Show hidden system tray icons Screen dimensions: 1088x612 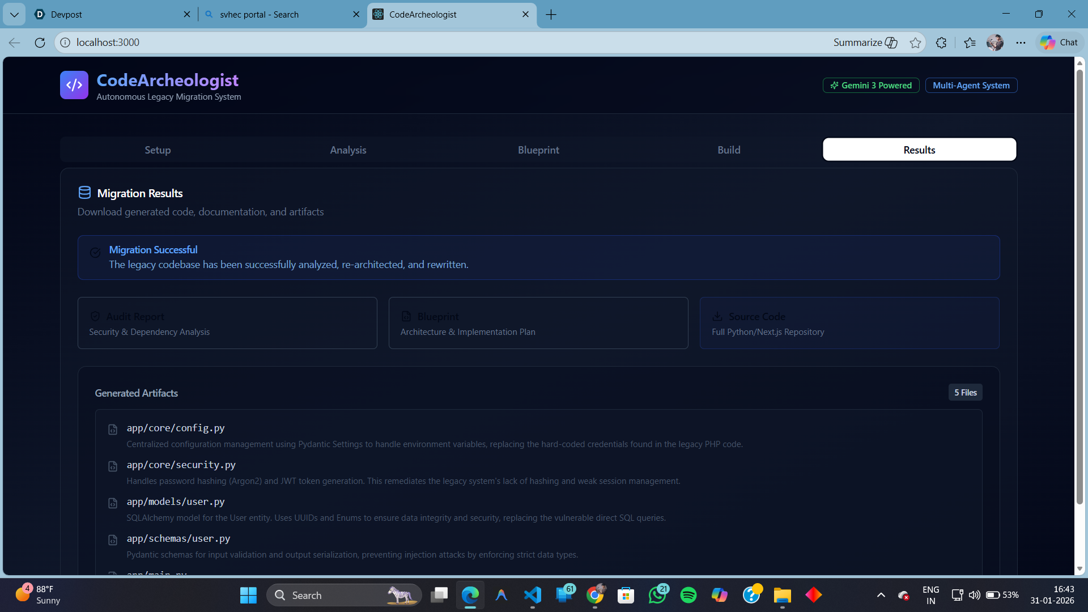[881, 595]
